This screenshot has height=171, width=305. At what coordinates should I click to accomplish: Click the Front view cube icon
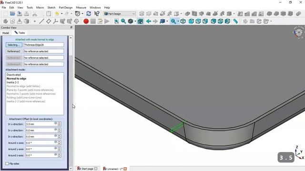click(x=191, y=21)
